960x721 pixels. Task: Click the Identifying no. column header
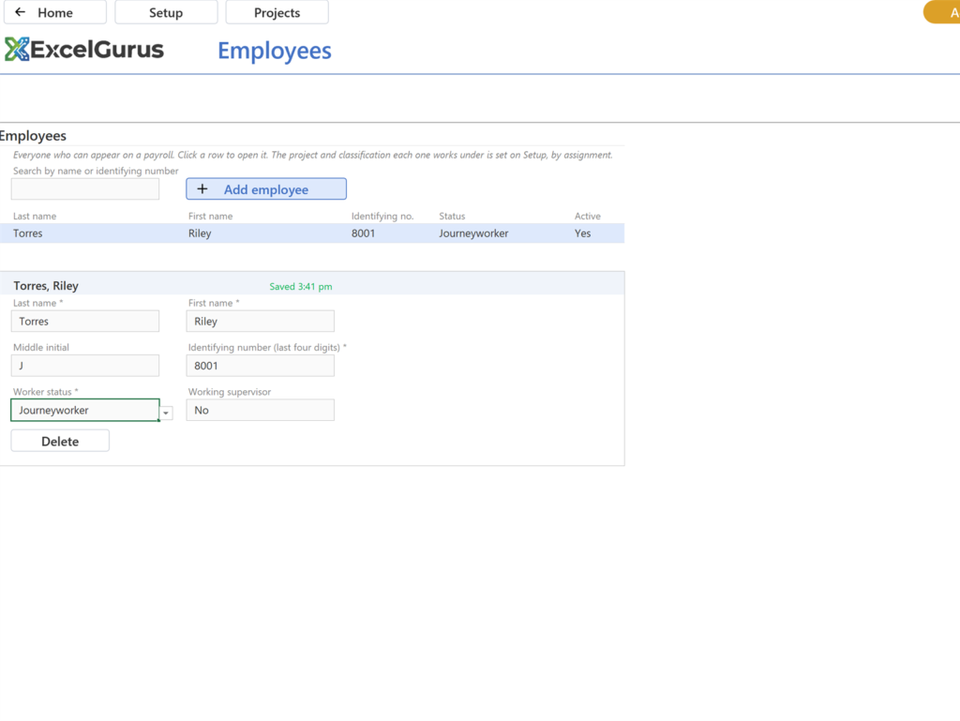pos(382,216)
